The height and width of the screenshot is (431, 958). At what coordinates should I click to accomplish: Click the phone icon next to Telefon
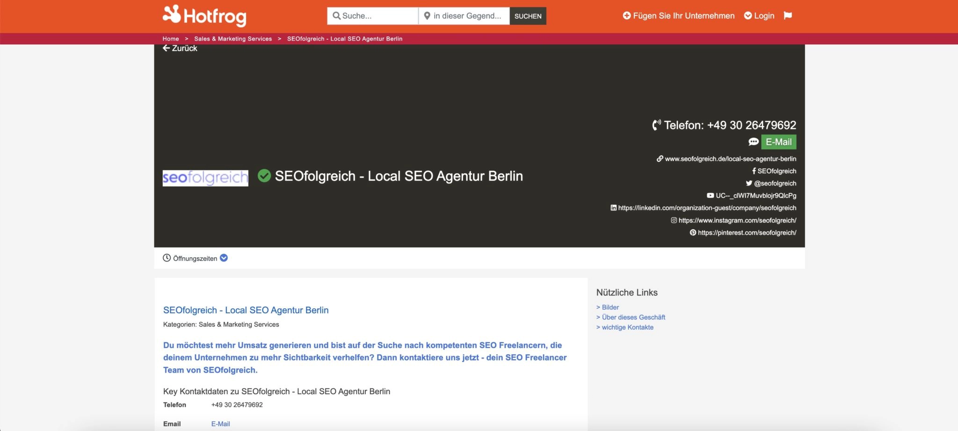tap(657, 125)
